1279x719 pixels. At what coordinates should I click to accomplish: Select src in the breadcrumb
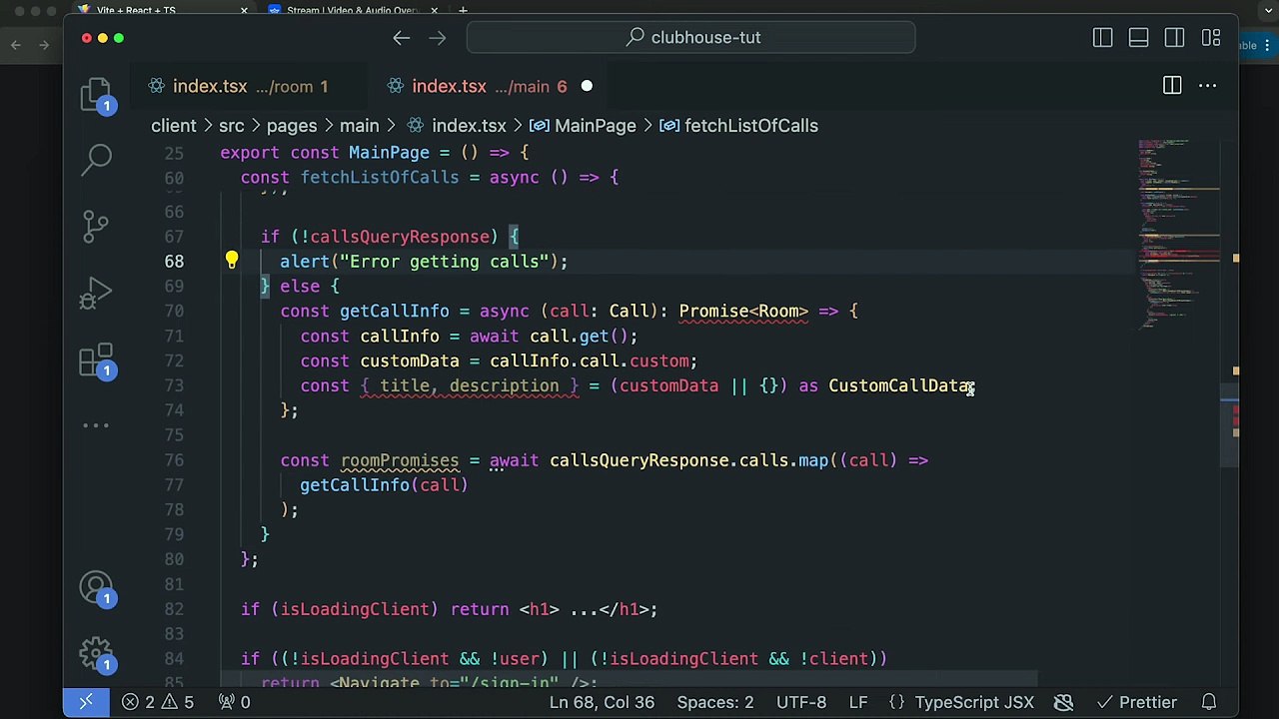click(231, 126)
